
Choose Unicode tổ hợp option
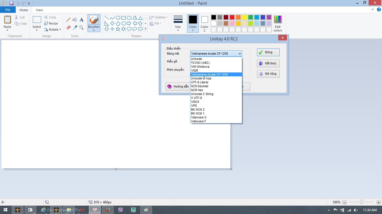pyautogui.click(x=216, y=78)
